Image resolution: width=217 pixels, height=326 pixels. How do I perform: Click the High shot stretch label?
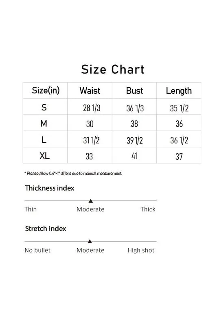(x=141, y=250)
